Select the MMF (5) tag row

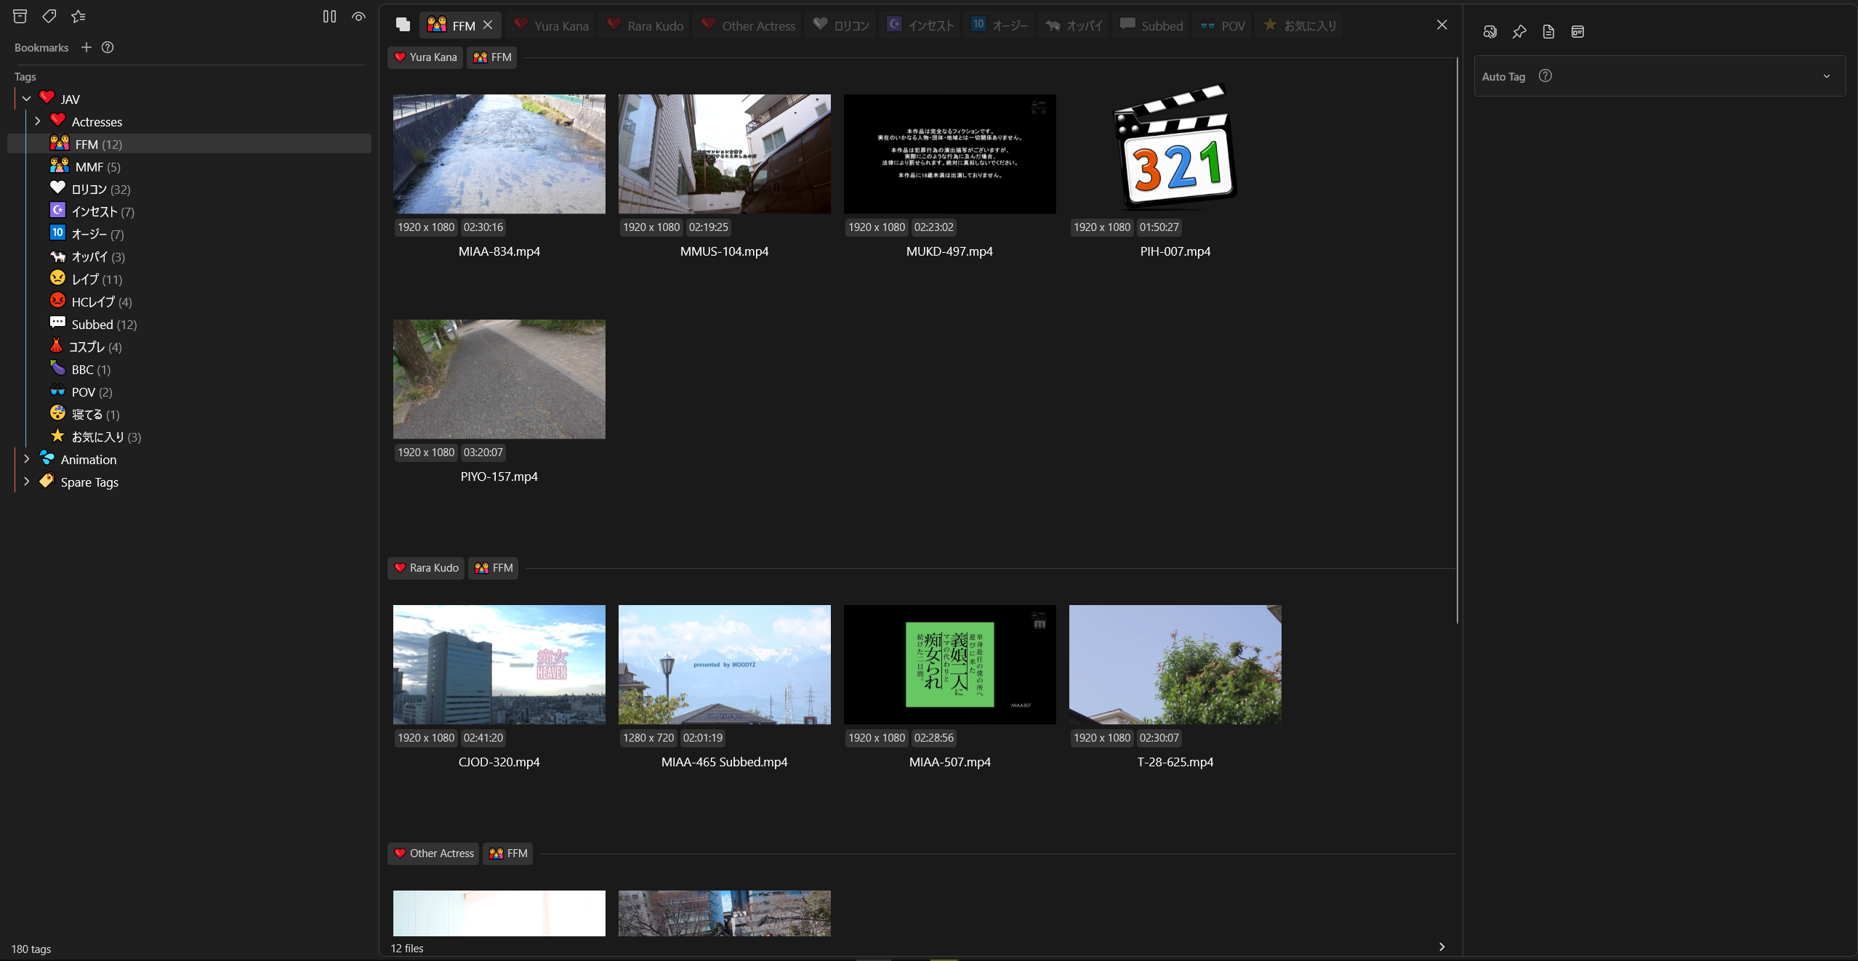coord(189,166)
